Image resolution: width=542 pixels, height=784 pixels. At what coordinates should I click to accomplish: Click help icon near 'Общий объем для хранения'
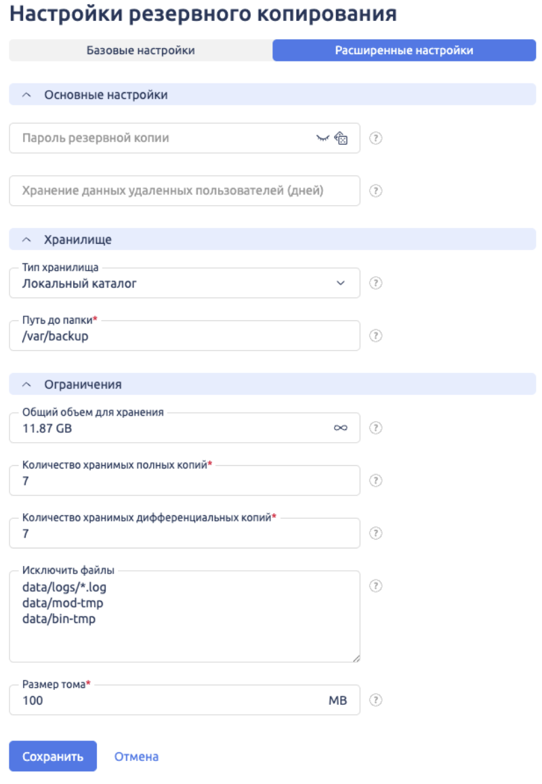377,428
